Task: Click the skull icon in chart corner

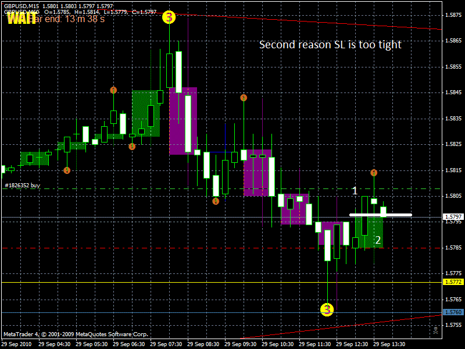Action: pyautogui.click(x=435, y=330)
